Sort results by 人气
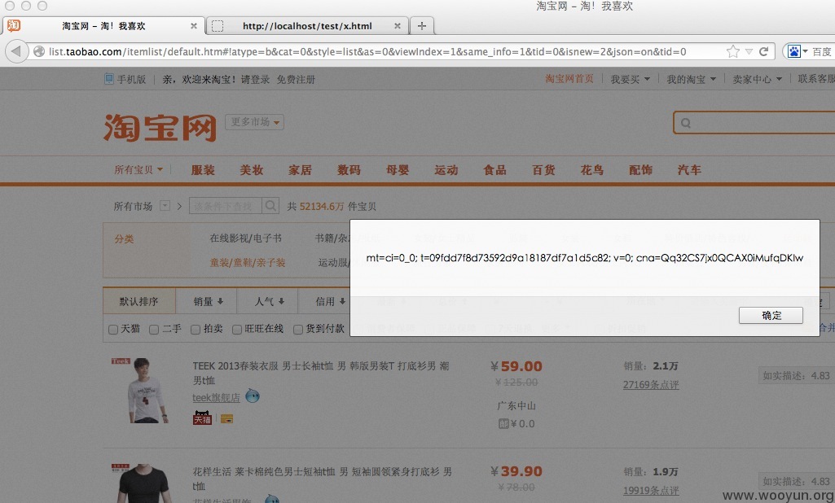This screenshot has width=835, height=503. pyautogui.click(x=270, y=301)
